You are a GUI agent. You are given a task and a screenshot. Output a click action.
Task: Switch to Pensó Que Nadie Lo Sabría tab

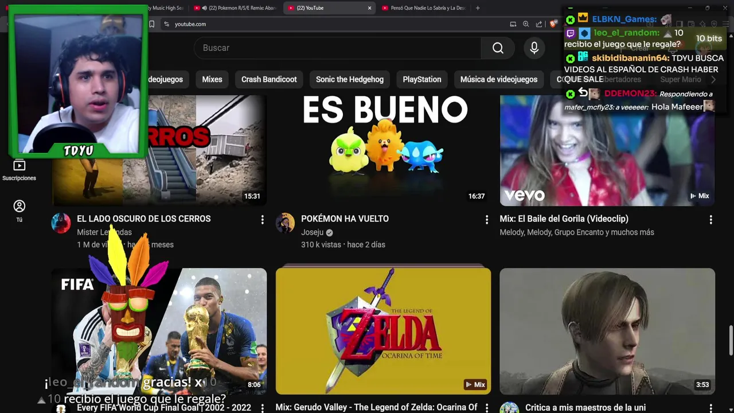click(x=423, y=8)
